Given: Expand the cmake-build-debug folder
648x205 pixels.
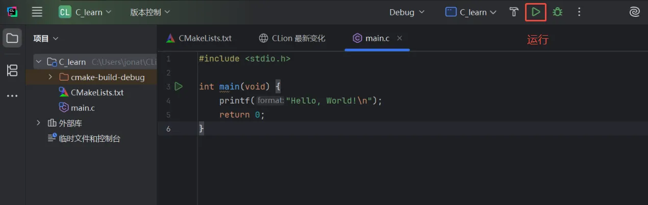Looking at the screenshot, I should [x=50, y=78].
